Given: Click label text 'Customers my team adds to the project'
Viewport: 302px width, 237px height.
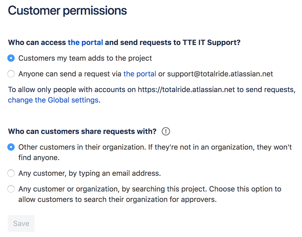Looking at the screenshot, I should tap(85, 58).
